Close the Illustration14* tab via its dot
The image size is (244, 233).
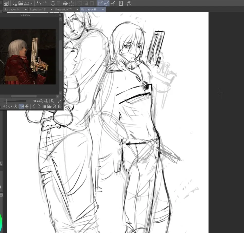point(26,10)
